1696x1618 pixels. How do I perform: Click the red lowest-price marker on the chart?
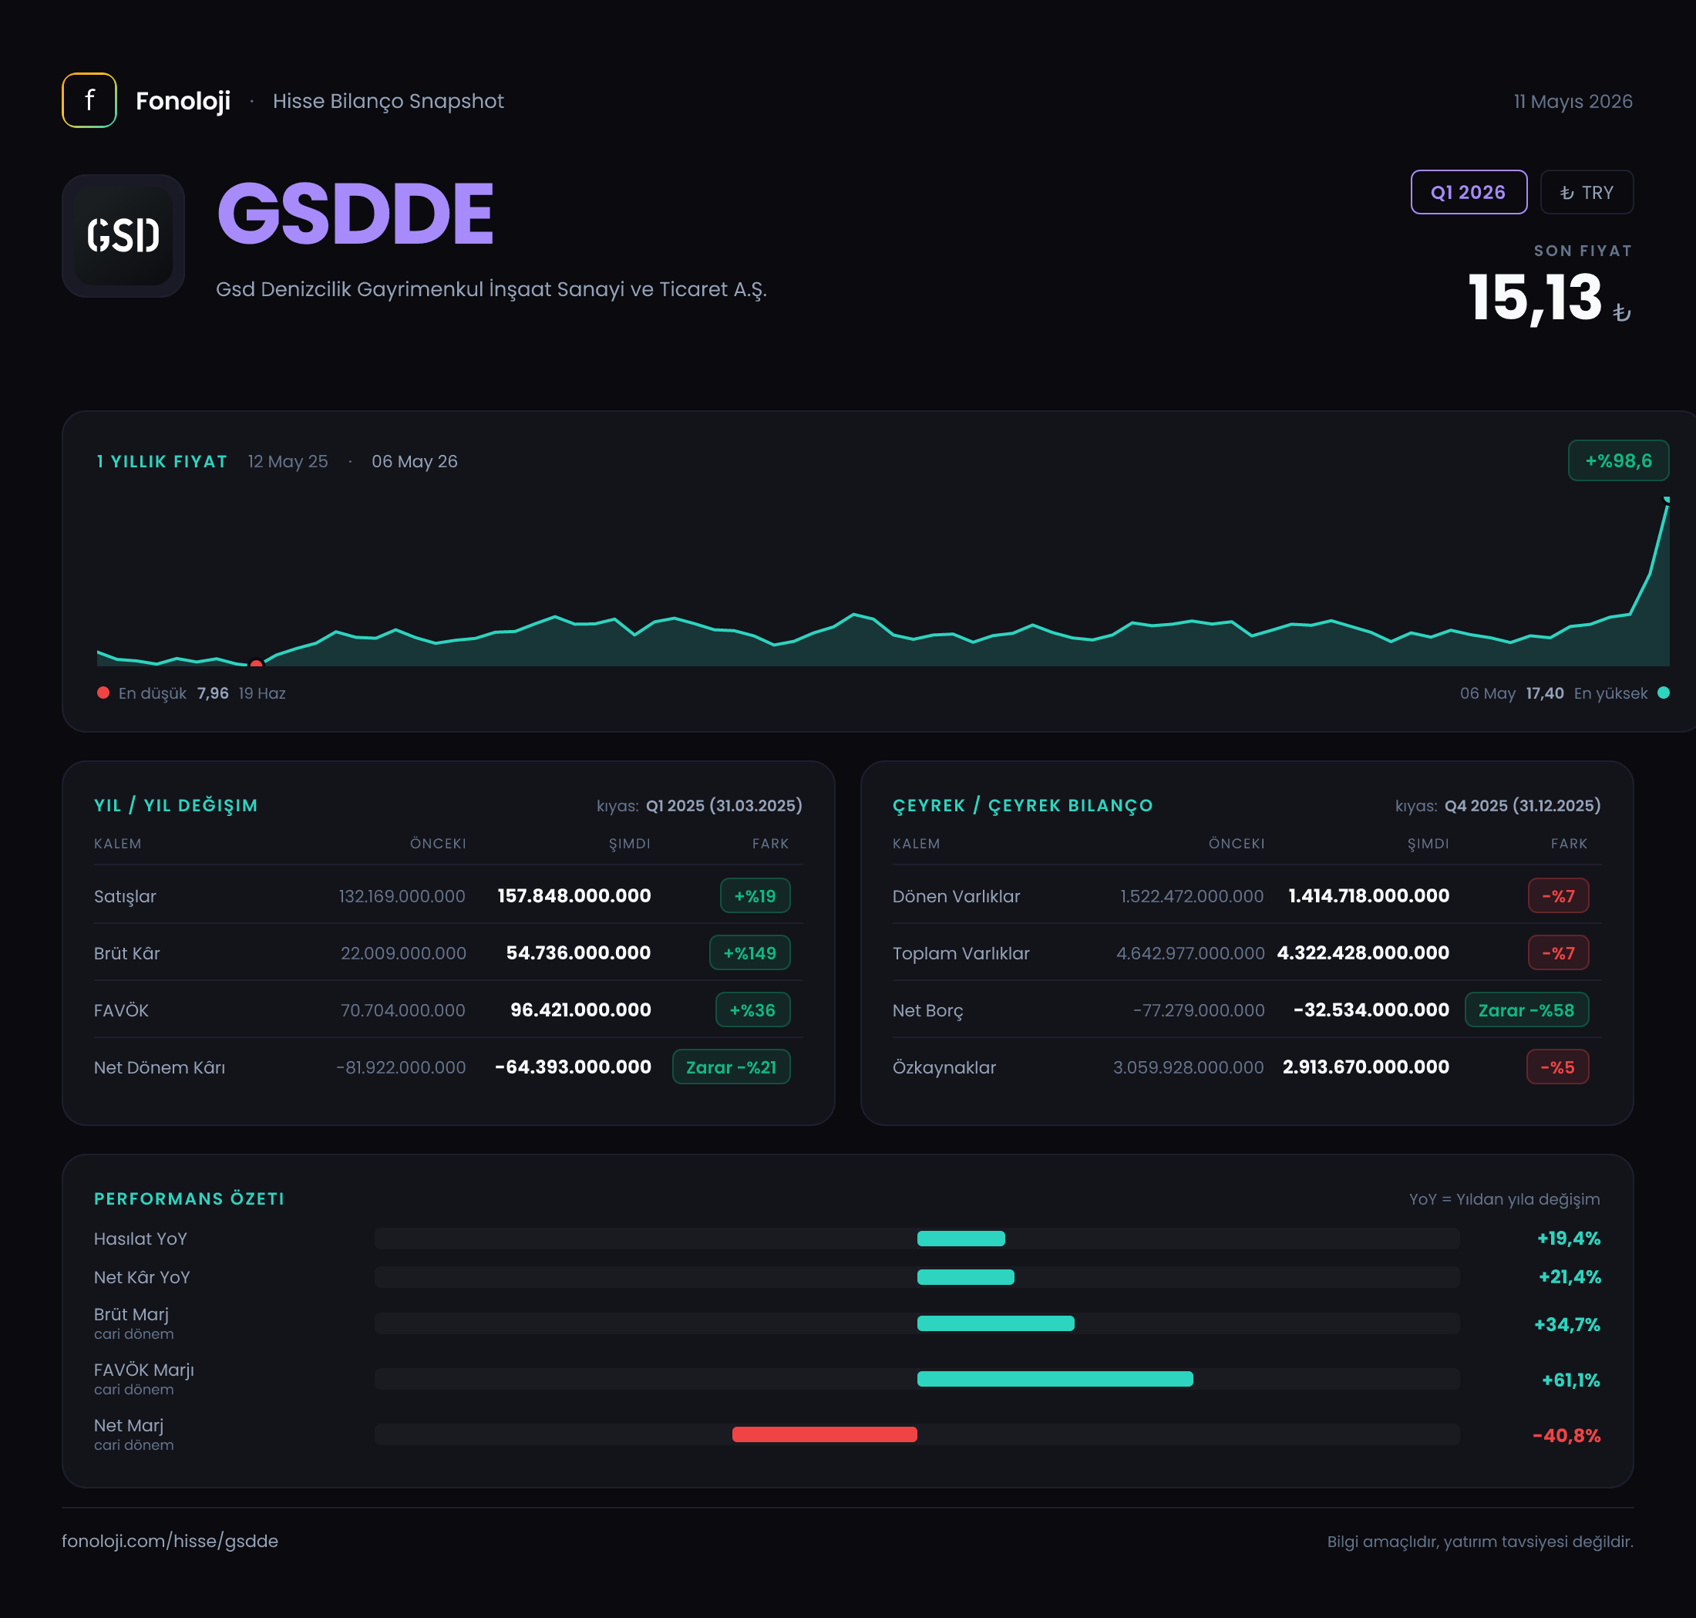(x=256, y=664)
